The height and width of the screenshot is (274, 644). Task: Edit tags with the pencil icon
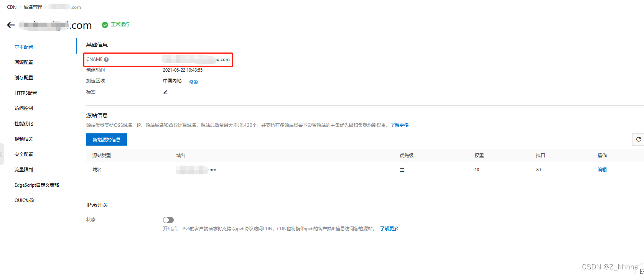[x=165, y=92]
